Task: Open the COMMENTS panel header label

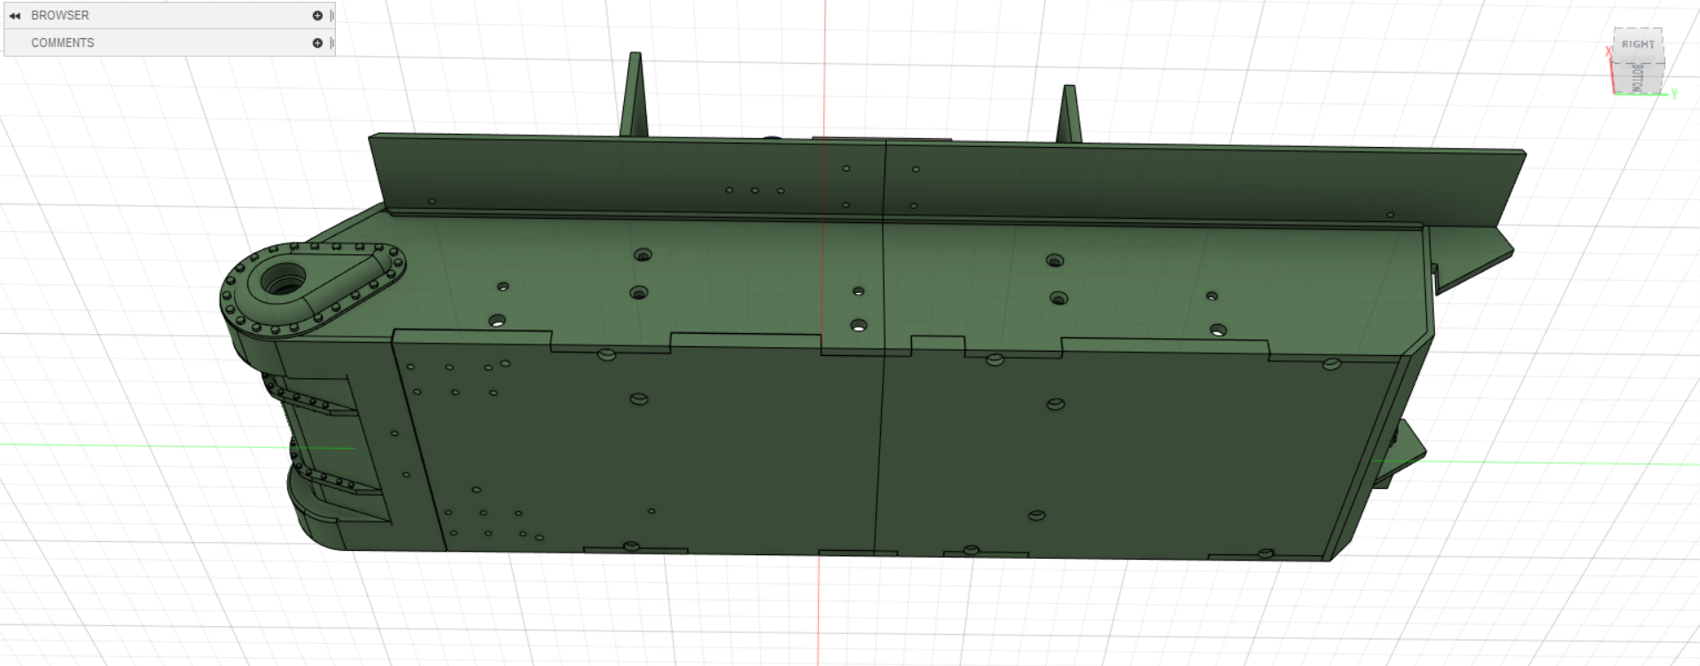Action: tap(62, 43)
